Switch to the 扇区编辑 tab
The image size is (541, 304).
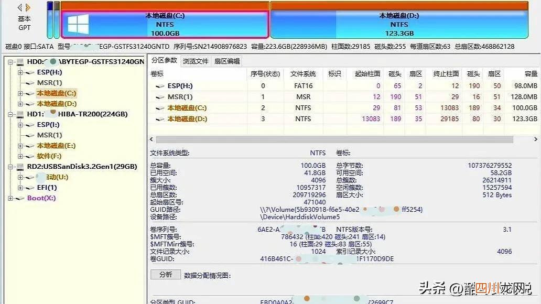(226, 61)
